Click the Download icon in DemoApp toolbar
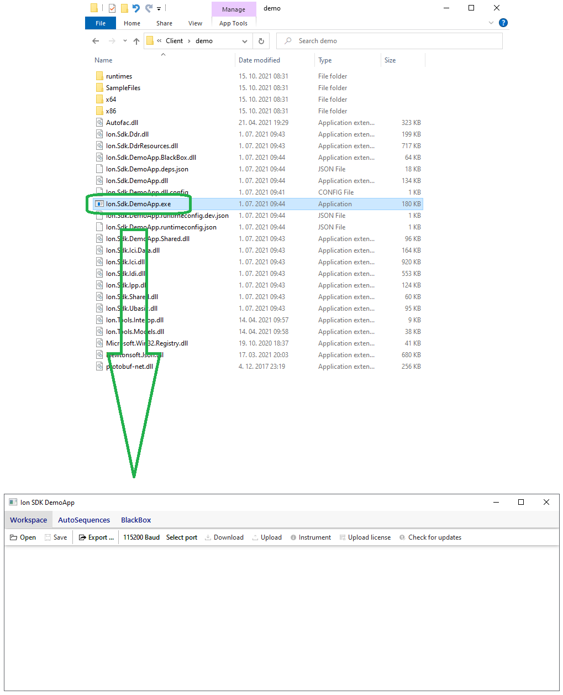563x695 pixels. pos(208,537)
